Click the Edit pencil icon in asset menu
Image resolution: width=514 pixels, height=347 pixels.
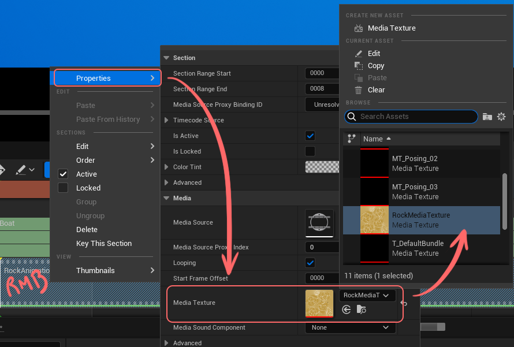[359, 54]
